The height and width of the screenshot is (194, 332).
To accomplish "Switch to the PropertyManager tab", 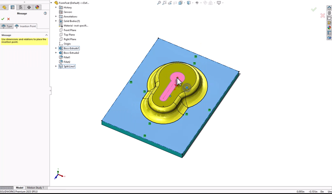I will pyautogui.click(x=12, y=7).
